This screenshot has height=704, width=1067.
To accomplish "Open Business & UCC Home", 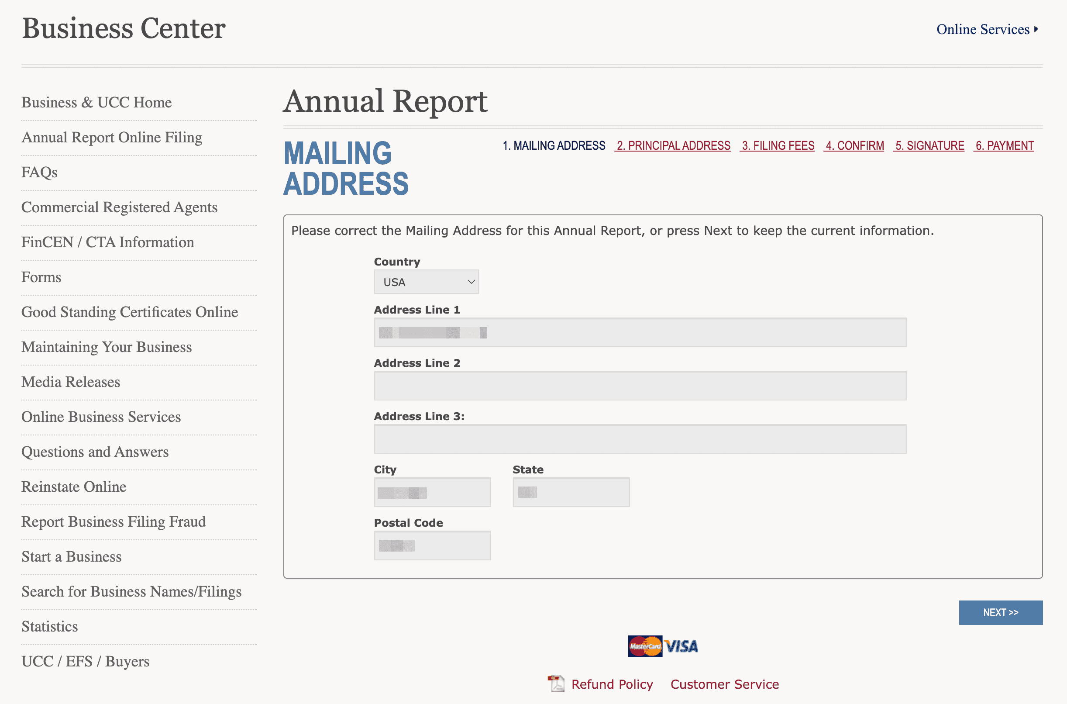I will [x=96, y=102].
